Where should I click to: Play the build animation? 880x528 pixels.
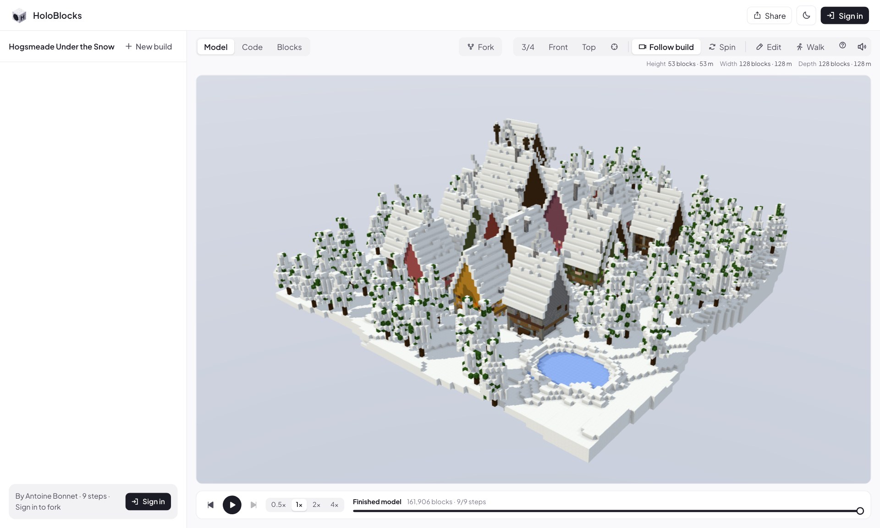click(x=232, y=505)
